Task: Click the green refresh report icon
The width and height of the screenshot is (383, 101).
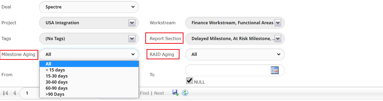Action: tap(185, 93)
